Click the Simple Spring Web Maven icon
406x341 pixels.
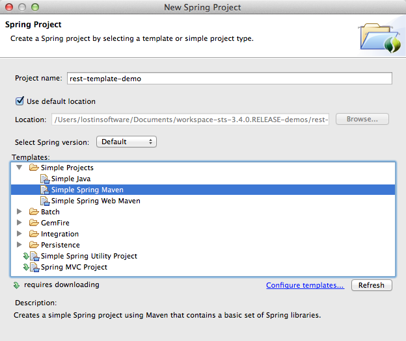[x=45, y=201]
